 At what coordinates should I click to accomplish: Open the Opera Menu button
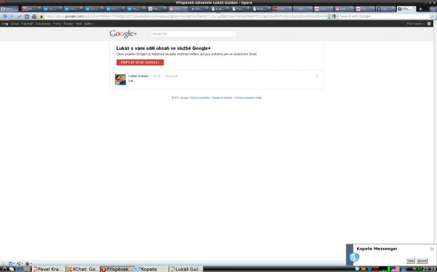9,9
